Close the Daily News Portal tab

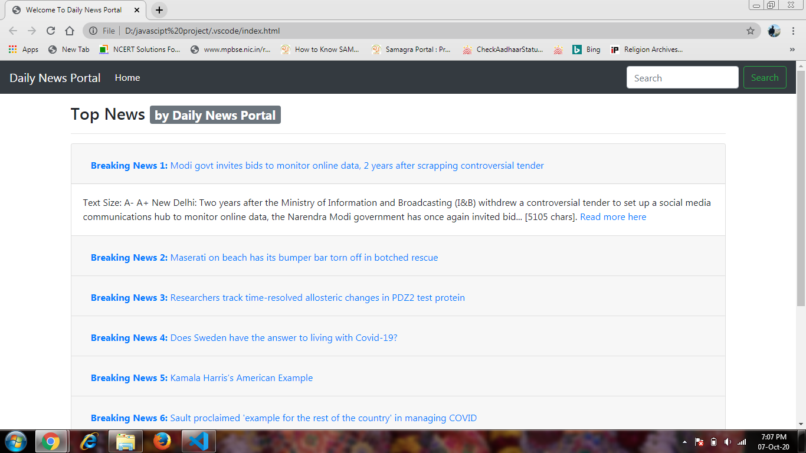(x=137, y=10)
